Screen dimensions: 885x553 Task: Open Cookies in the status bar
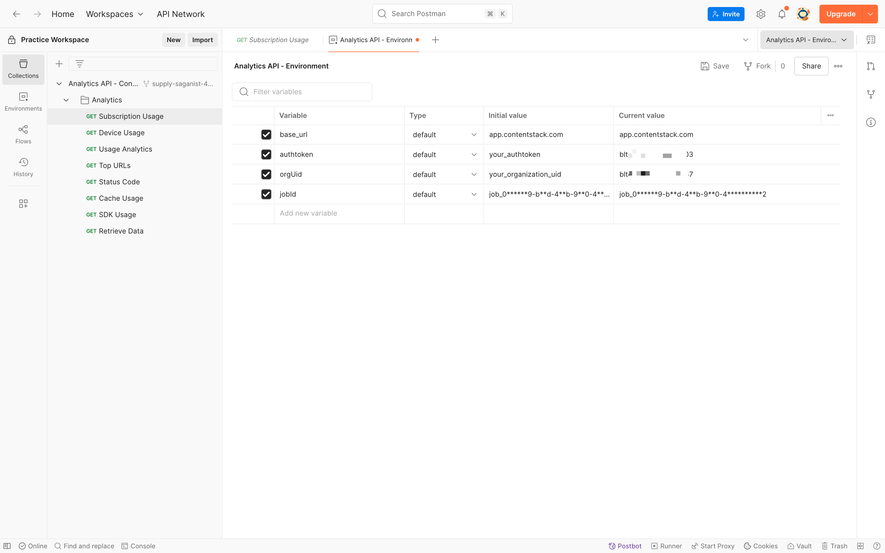pos(761,546)
